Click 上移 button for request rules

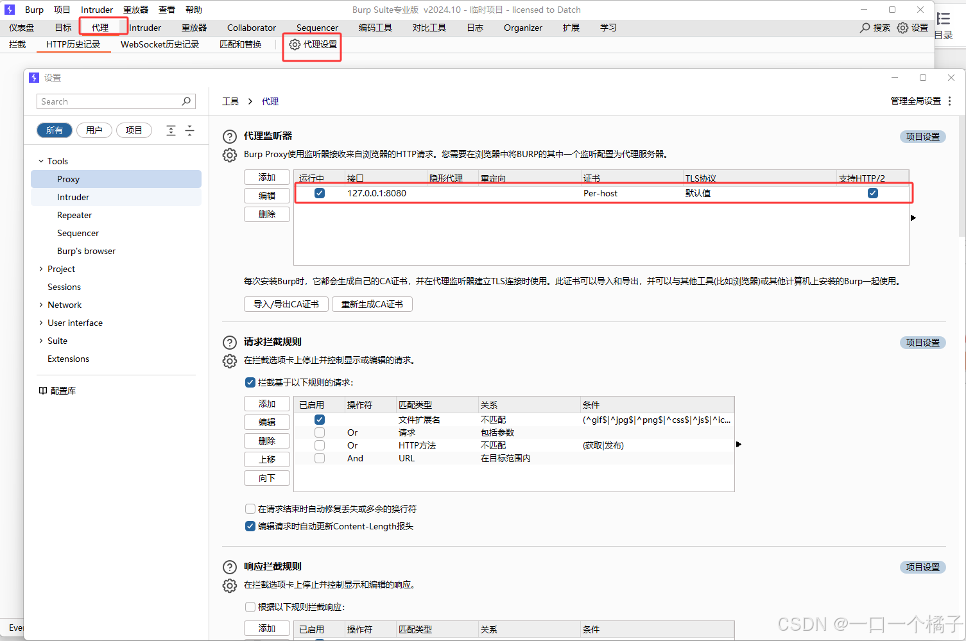click(267, 459)
